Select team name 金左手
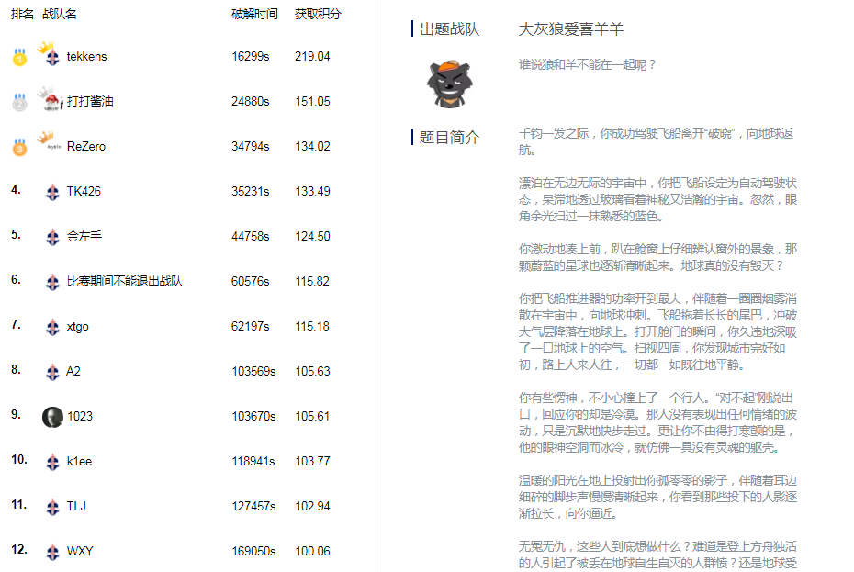 [84, 237]
